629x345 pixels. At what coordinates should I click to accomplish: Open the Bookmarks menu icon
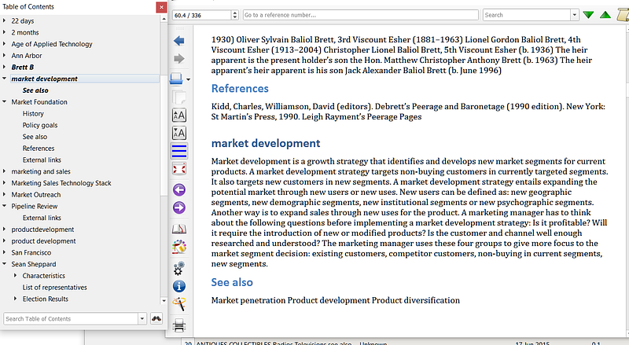pyautogui.click(x=179, y=229)
